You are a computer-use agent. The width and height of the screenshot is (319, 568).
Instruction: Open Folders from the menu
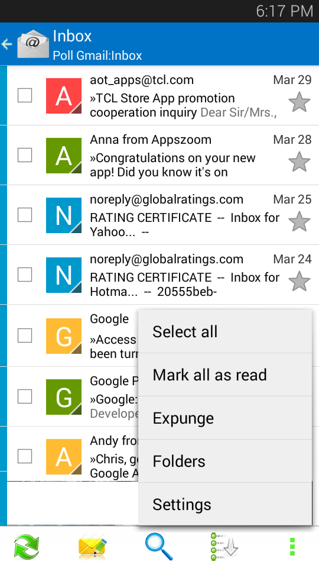point(225,461)
